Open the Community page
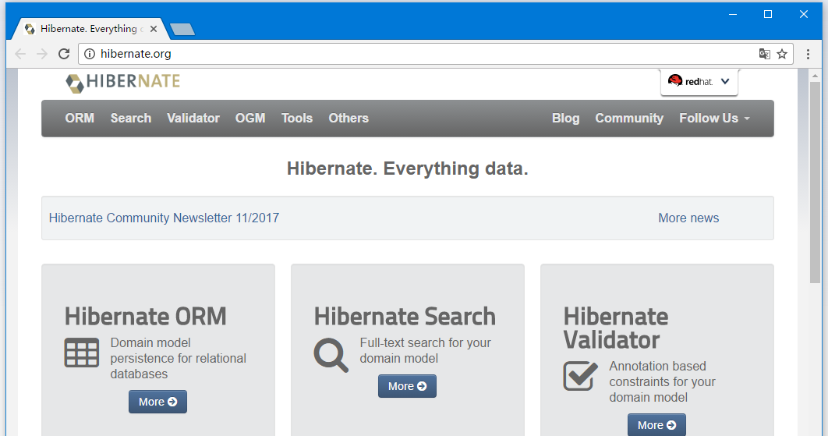The width and height of the screenshot is (828, 436). pos(629,119)
